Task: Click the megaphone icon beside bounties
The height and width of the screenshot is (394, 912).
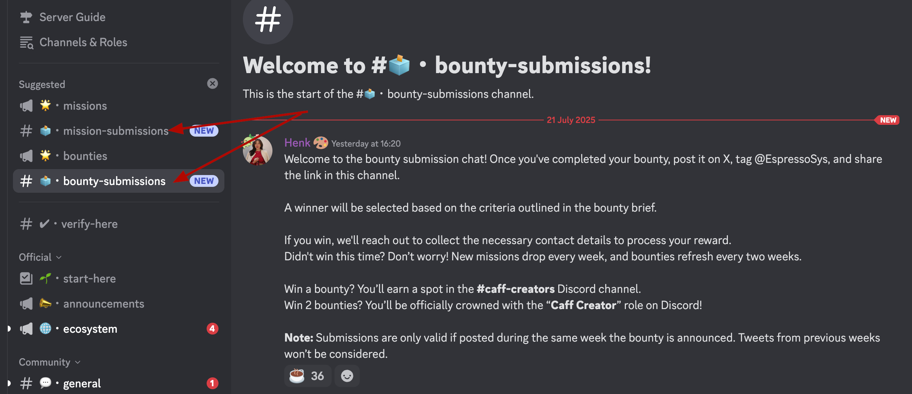Action: click(26, 156)
